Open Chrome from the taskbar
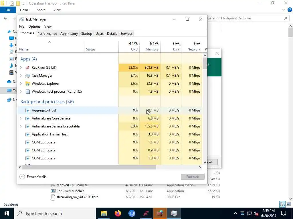 (132, 213)
